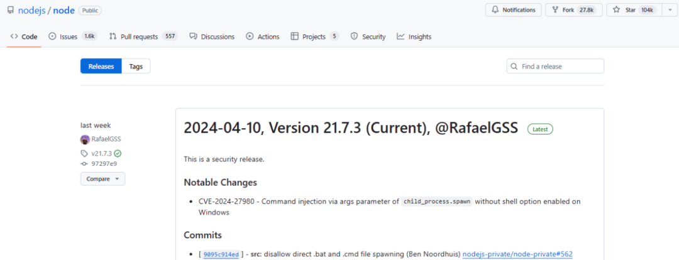
Task: Click the Pull requests branch icon
Action: click(x=113, y=36)
